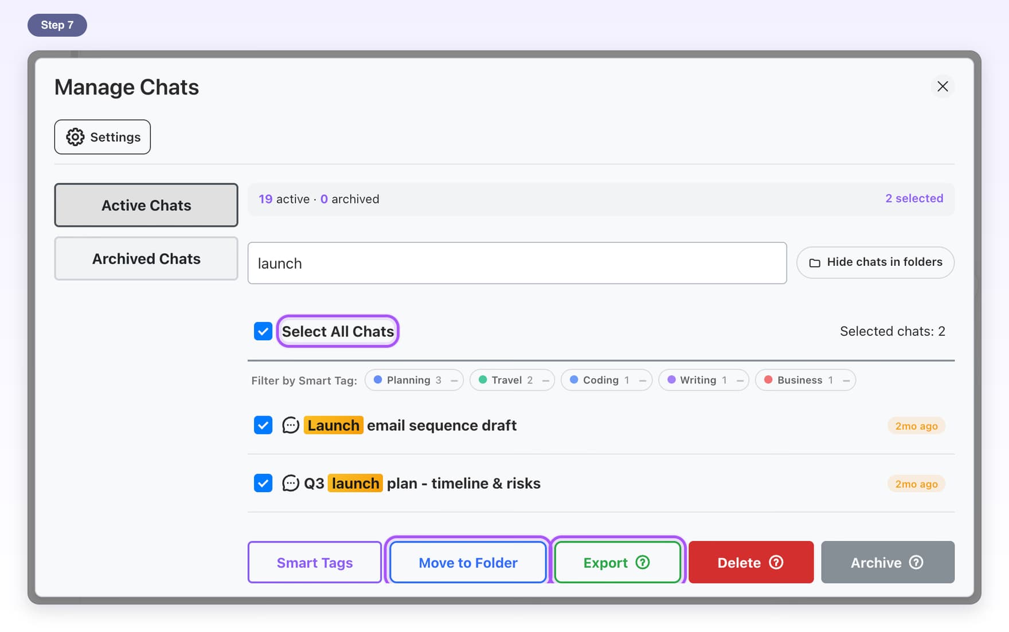
Task: Export the selected chats
Action: coord(617,562)
